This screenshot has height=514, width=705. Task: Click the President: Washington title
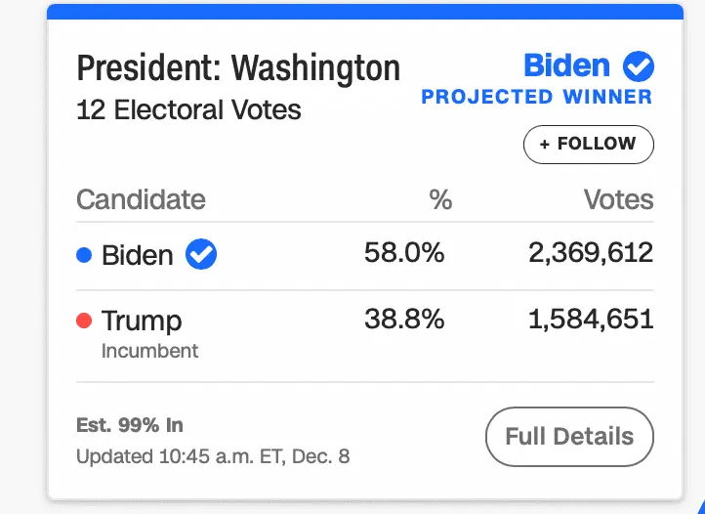click(x=238, y=68)
